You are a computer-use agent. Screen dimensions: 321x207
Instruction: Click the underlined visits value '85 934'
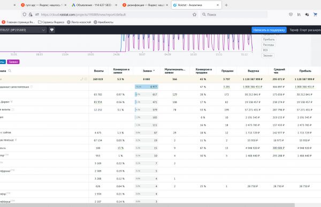pos(98,102)
